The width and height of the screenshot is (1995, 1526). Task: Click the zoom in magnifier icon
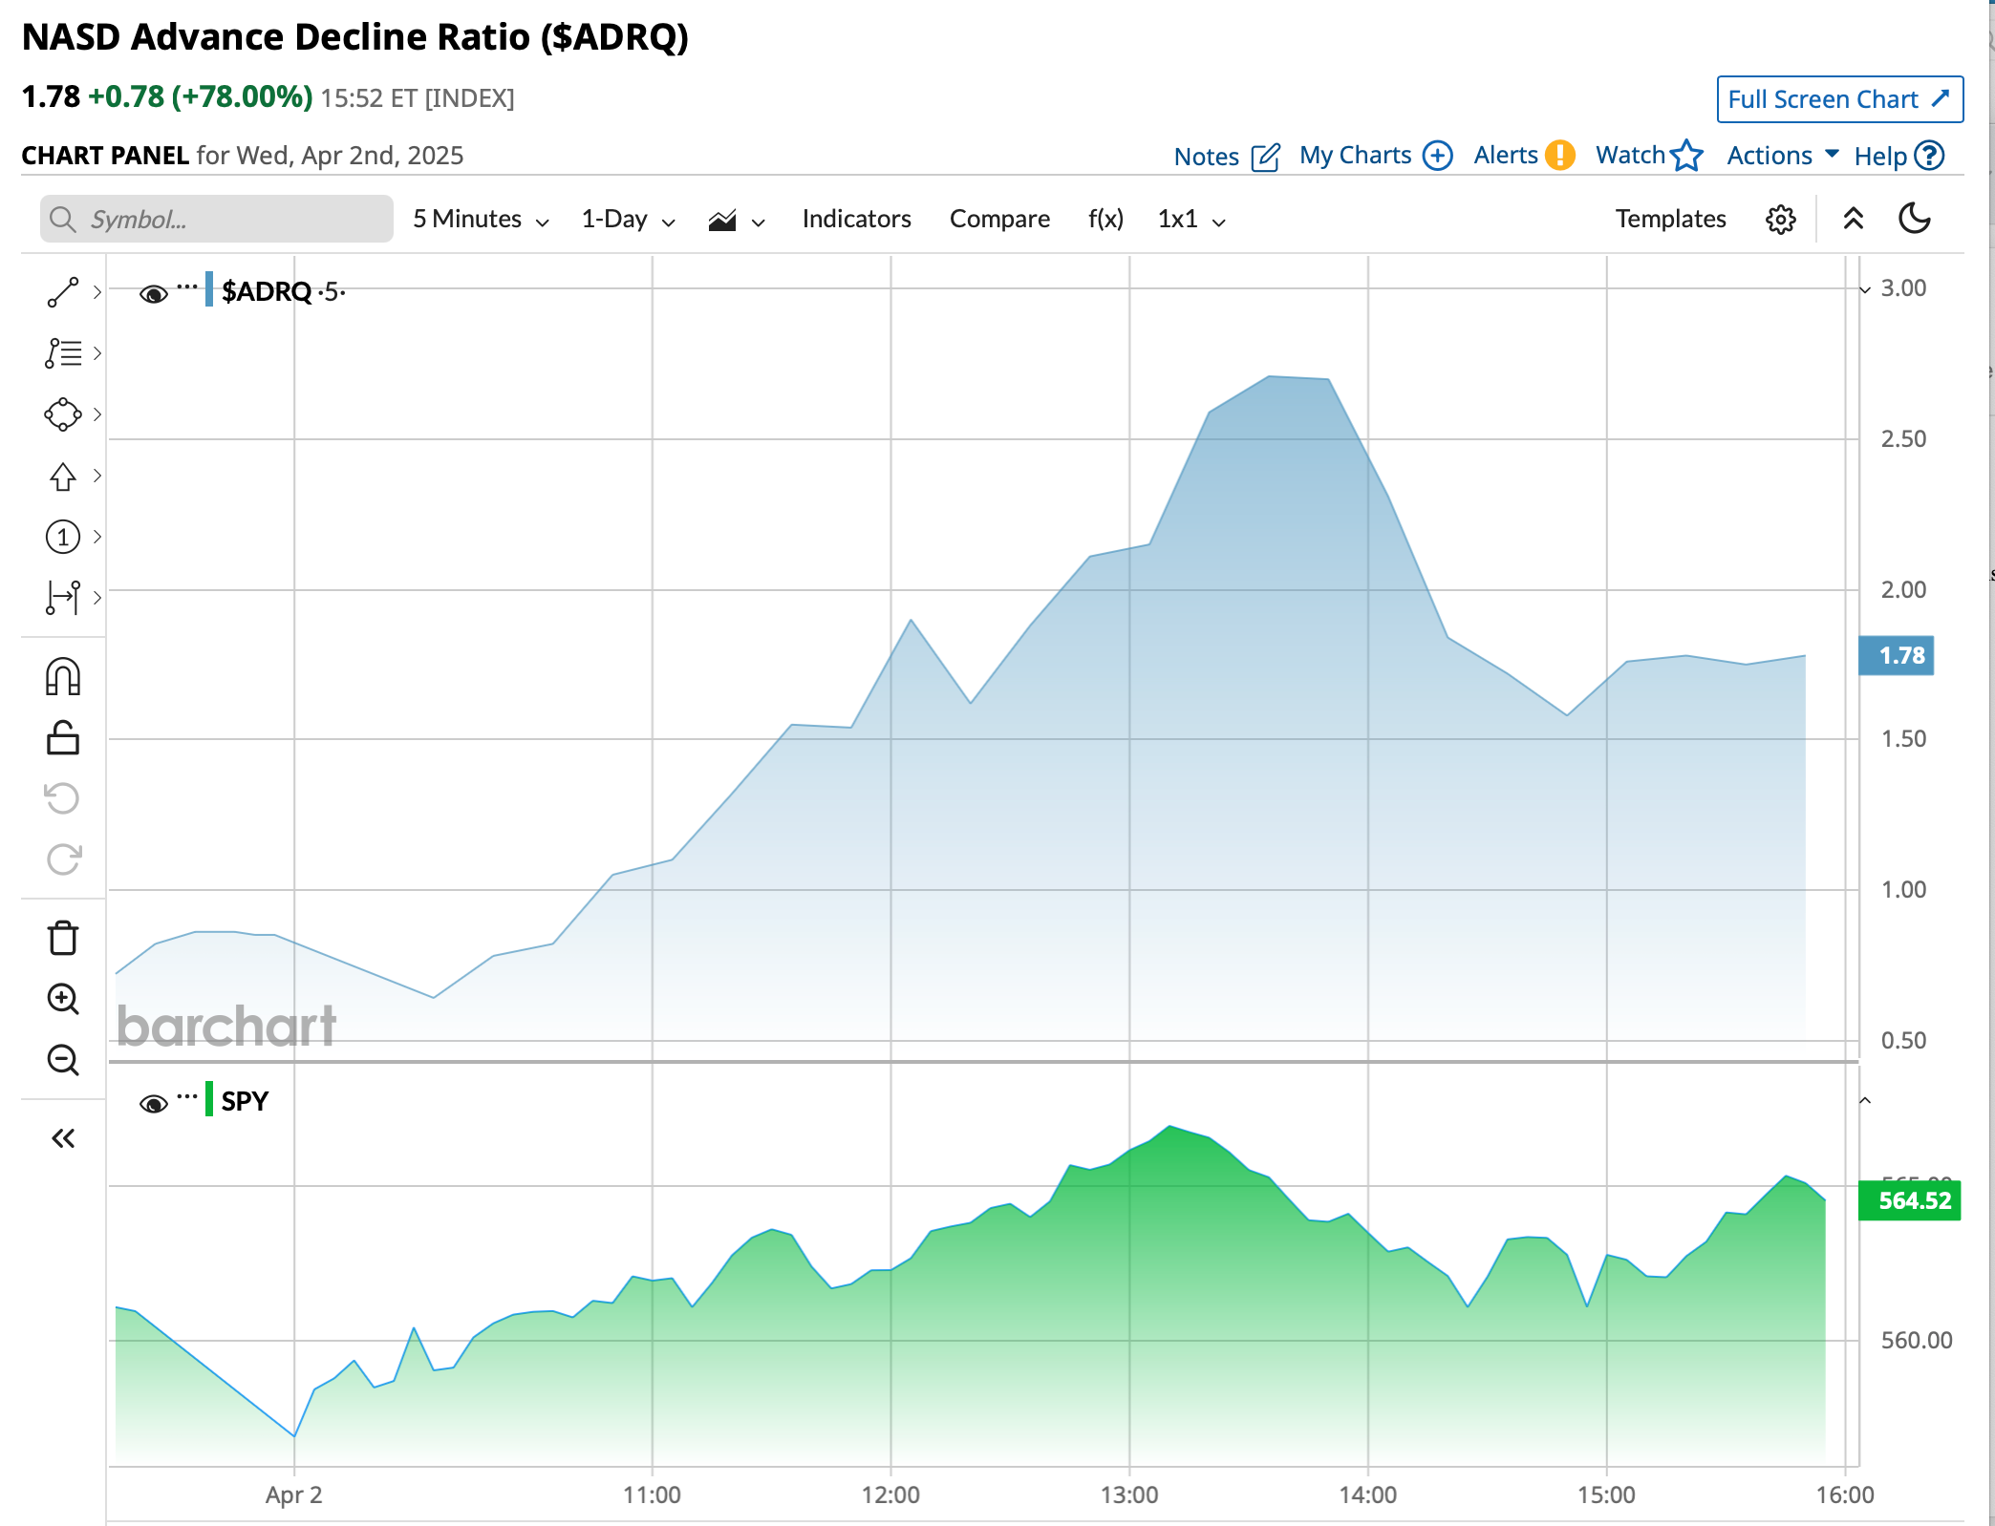click(x=63, y=999)
